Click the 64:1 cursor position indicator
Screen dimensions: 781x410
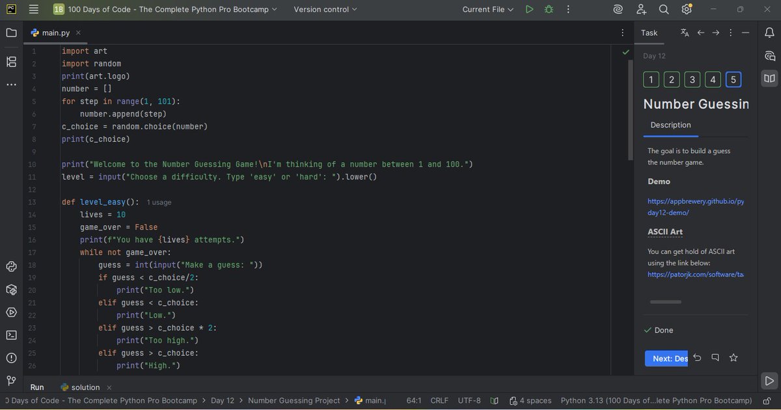coord(414,401)
